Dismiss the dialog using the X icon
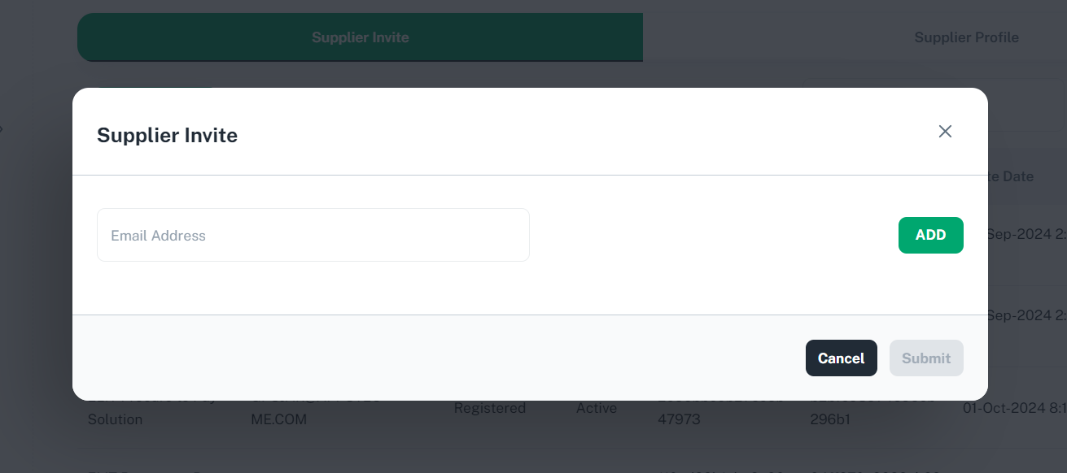The image size is (1067, 473). point(945,131)
